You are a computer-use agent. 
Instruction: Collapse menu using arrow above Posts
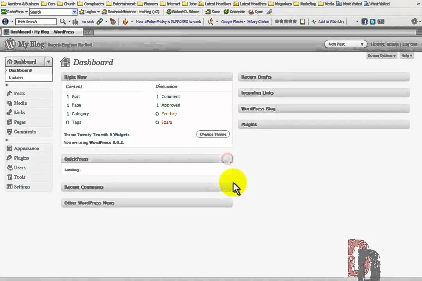coord(7,85)
